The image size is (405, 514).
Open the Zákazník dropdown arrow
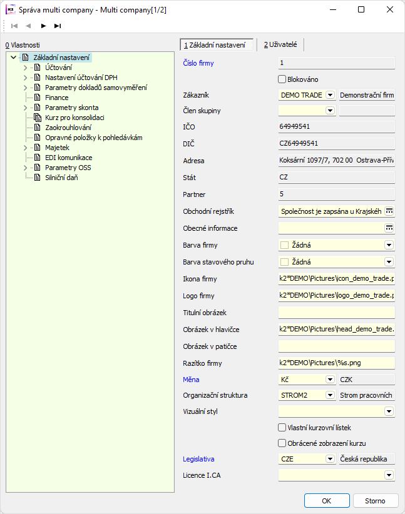330,95
